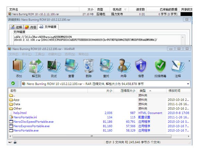Open the 命令(C) menu
The image size is (199, 152).
point(27,54)
